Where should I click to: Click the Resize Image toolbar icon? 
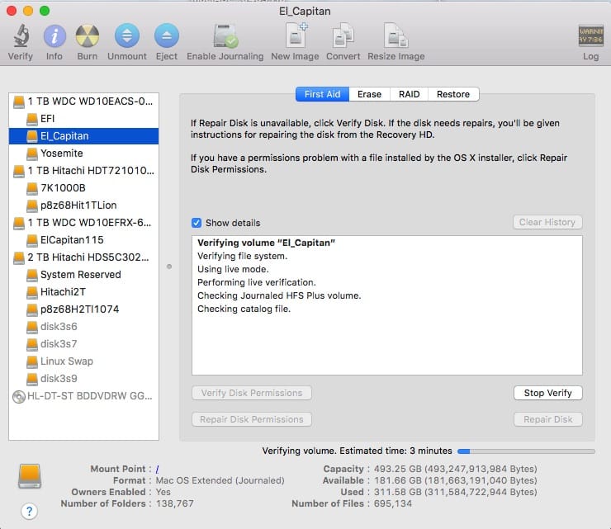395,36
